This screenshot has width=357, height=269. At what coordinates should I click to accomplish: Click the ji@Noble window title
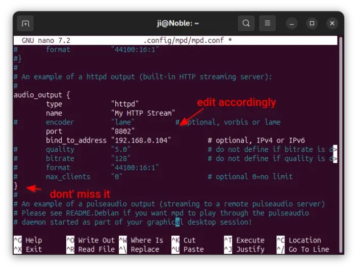pyautogui.click(x=178, y=23)
